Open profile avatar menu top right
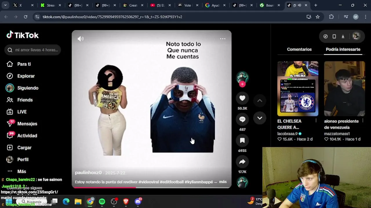This screenshot has height=208, width=371. 356,36
